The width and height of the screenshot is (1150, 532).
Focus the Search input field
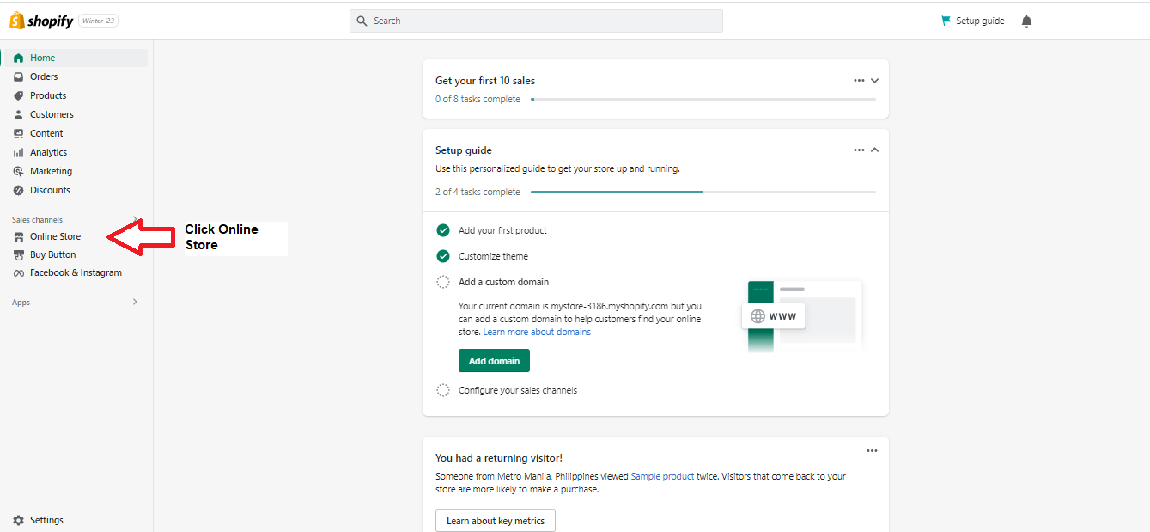click(x=536, y=21)
